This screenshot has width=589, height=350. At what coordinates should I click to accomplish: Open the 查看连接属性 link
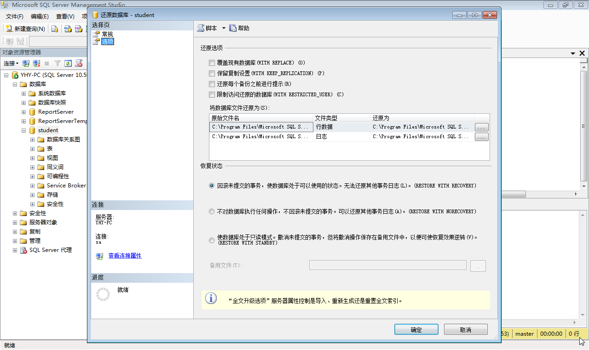pos(125,256)
